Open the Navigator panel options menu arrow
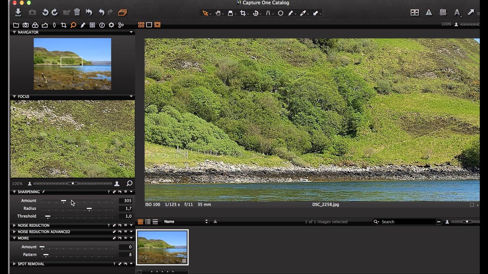This screenshot has height=274, width=488. (131, 32)
